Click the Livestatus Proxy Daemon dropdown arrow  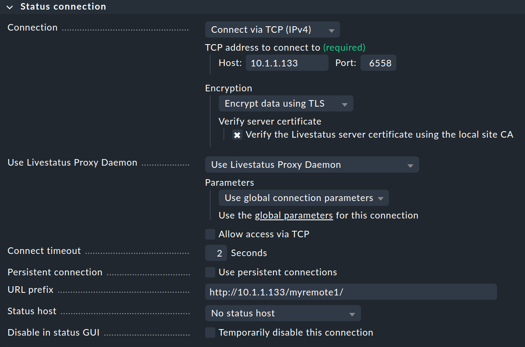410,165
